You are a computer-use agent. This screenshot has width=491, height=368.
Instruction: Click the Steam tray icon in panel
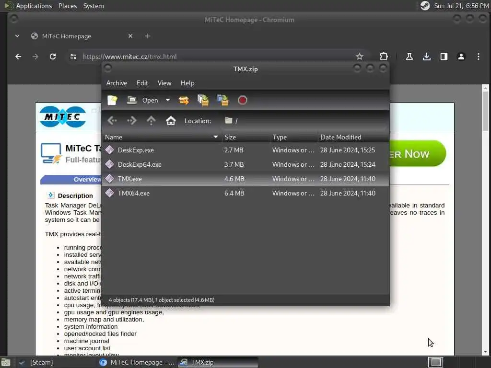point(425,6)
